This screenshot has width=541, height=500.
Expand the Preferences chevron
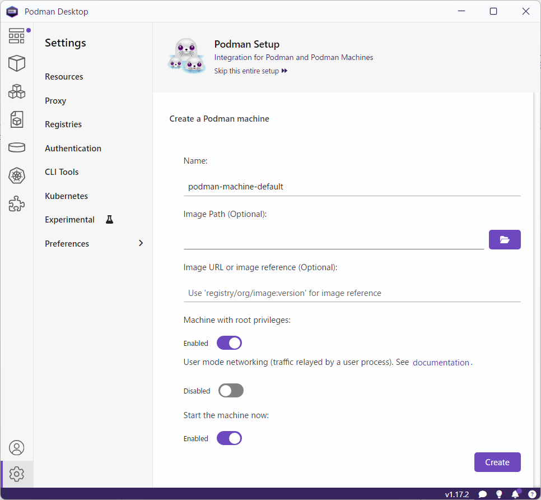click(x=141, y=243)
